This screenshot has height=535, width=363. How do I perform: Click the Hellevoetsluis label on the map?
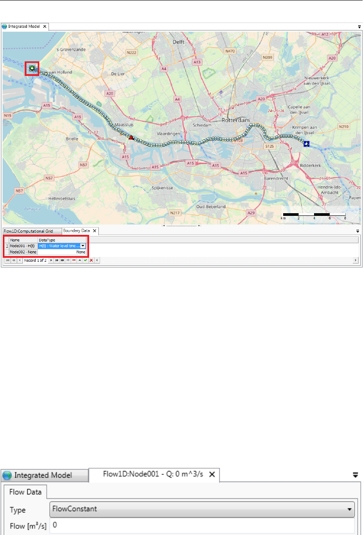62,199
